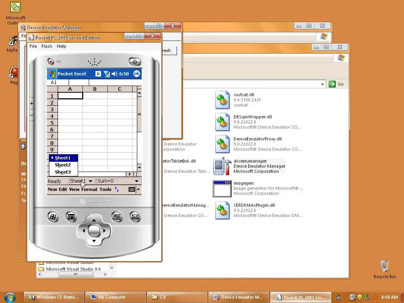Expand the input panel options arrow
This screenshot has height=303, width=404.
click(x=138, y=189)
